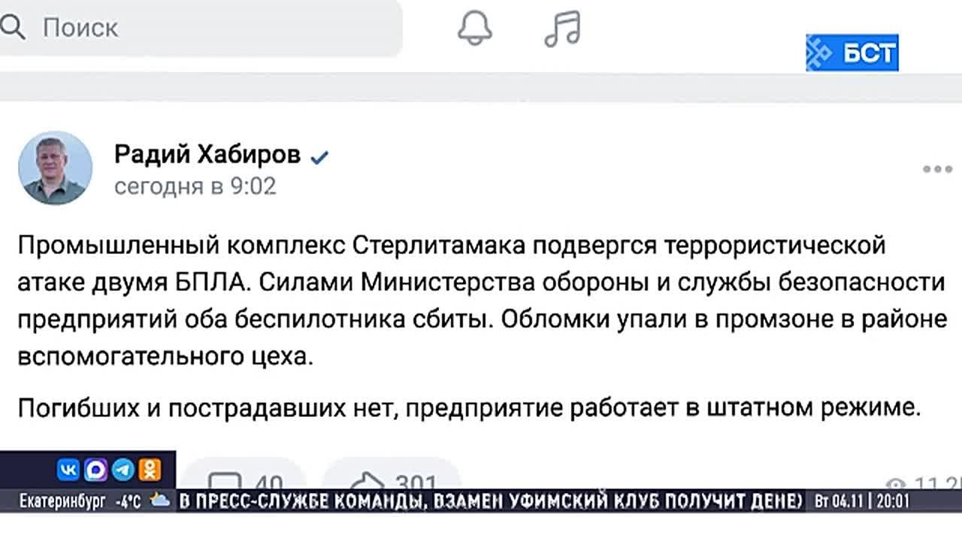Open Радий Хабиров profile name link

tap(207, 155)
